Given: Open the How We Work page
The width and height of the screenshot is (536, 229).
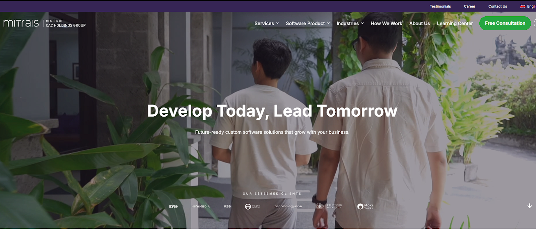Looking at the screenshot, I should coord(386,23).
